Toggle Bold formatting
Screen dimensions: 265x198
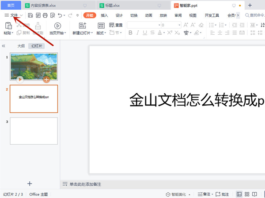tap(131, 33)
